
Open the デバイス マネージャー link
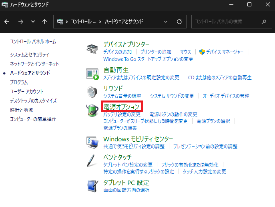point(224,52)
